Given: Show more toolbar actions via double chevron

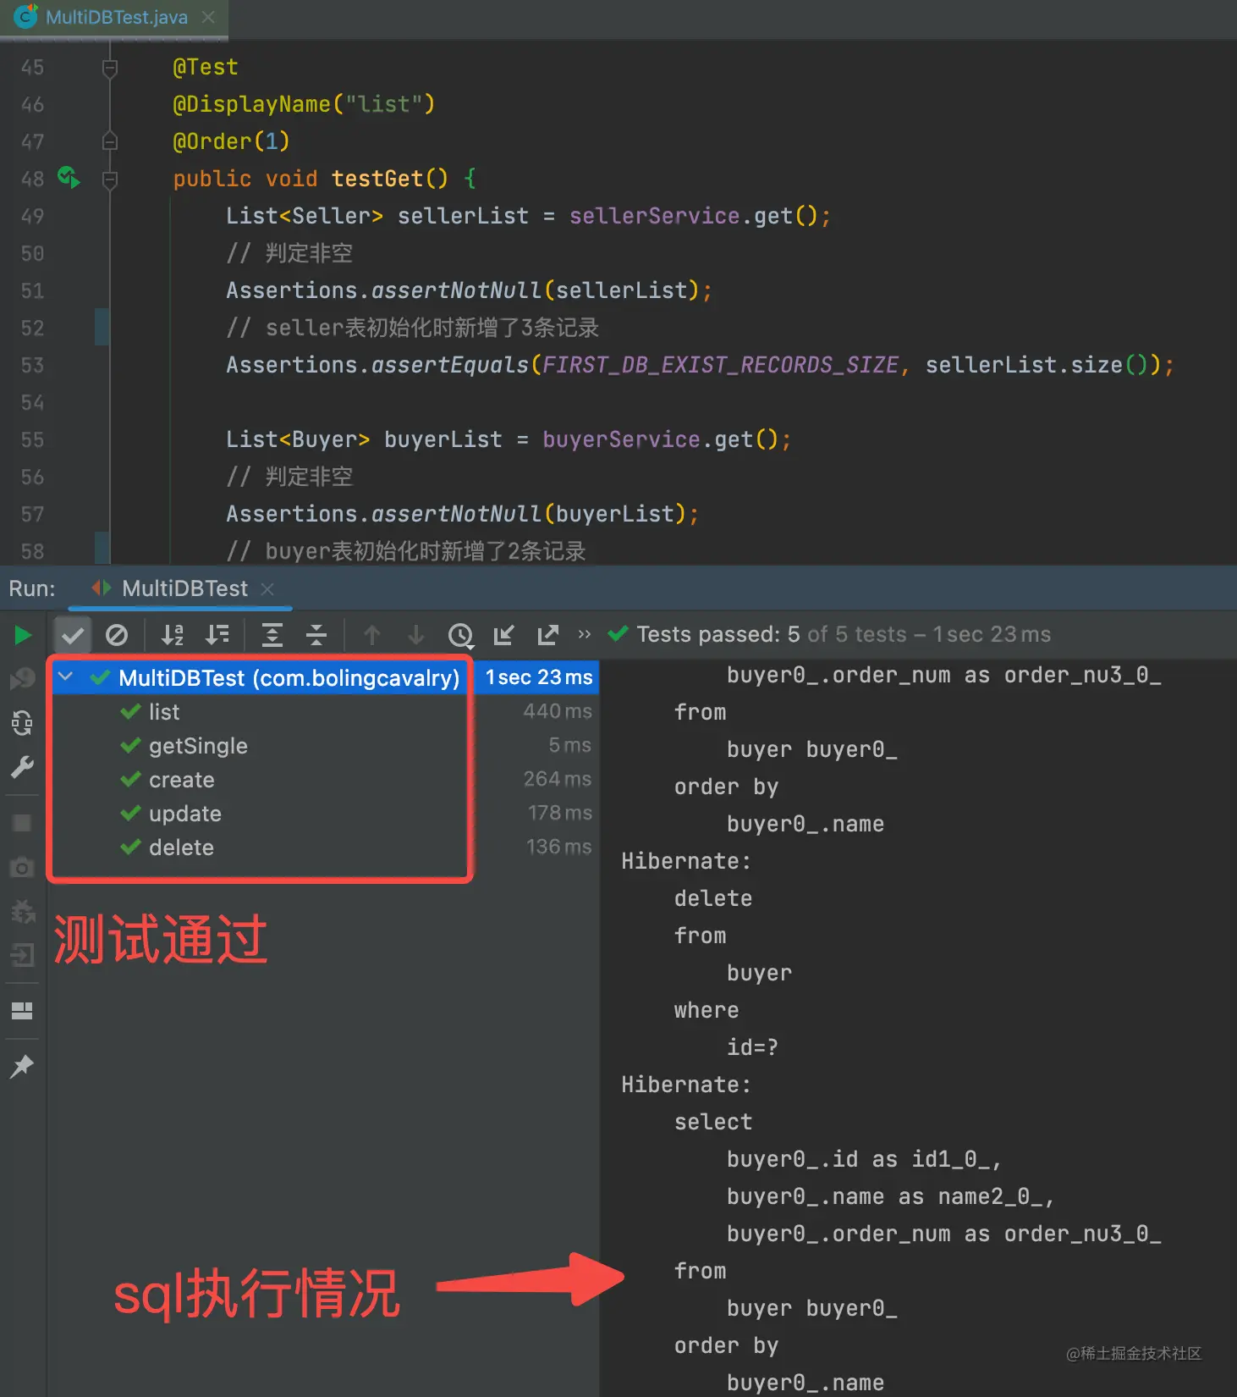Looking at the screenshot, I should pyautogui.click(x=585, y=633).
